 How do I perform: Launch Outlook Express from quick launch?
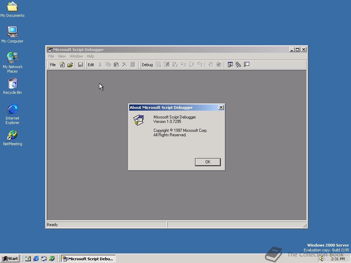(x=44, y=259)
